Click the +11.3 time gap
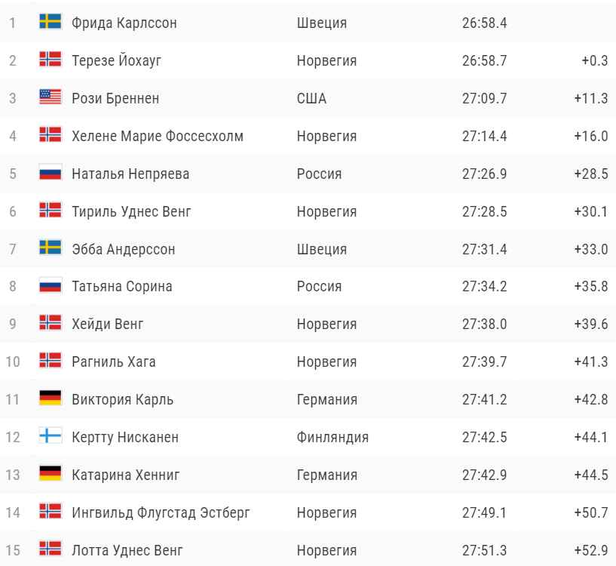This screenshot has height=566, width=616. (591, 98)
